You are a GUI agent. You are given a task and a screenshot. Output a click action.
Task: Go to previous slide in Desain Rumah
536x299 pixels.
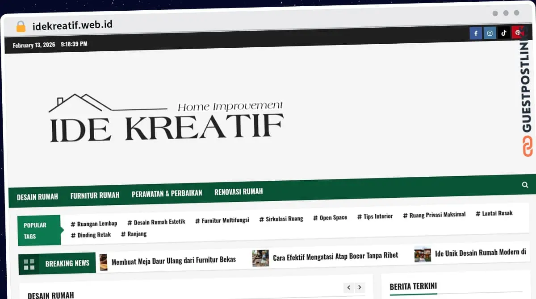[x=349, y=287]
